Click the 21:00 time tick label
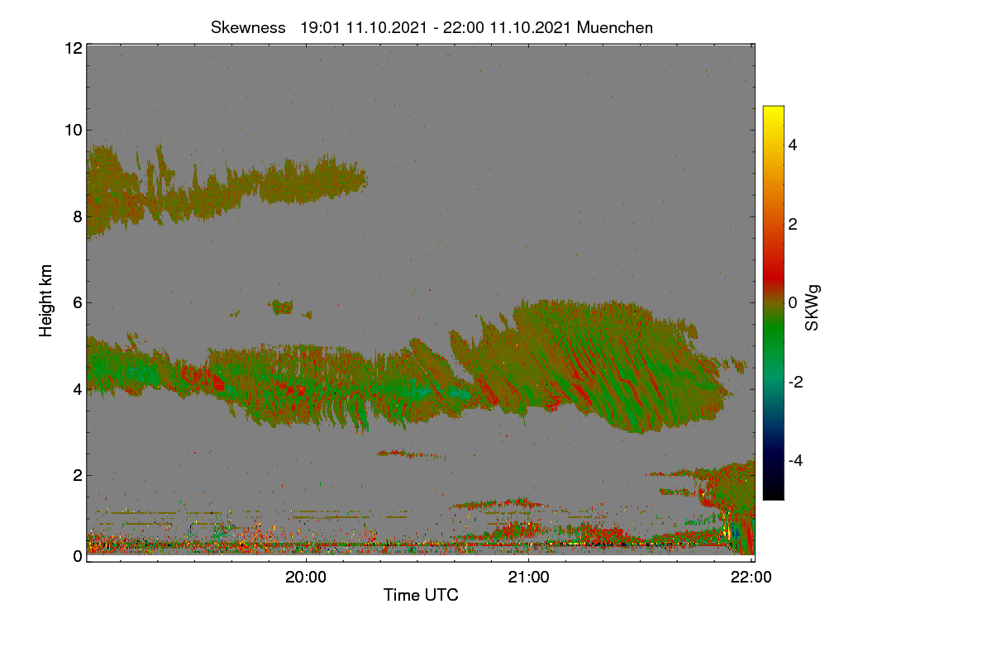 tap(528, 578)
